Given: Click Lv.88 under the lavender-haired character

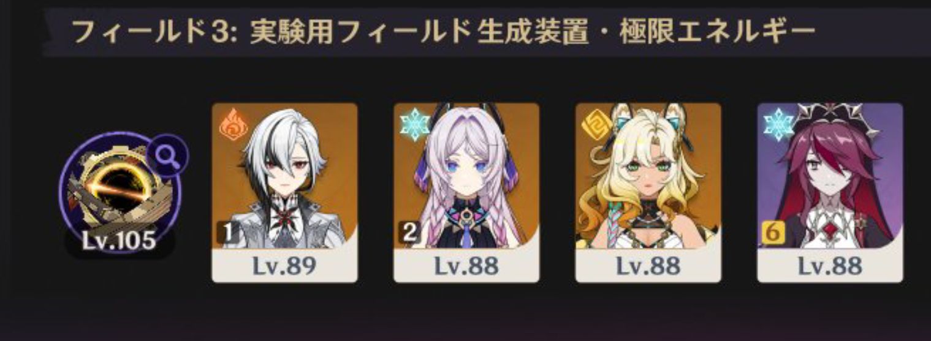Looking at the screenshot, I should 466,266.
